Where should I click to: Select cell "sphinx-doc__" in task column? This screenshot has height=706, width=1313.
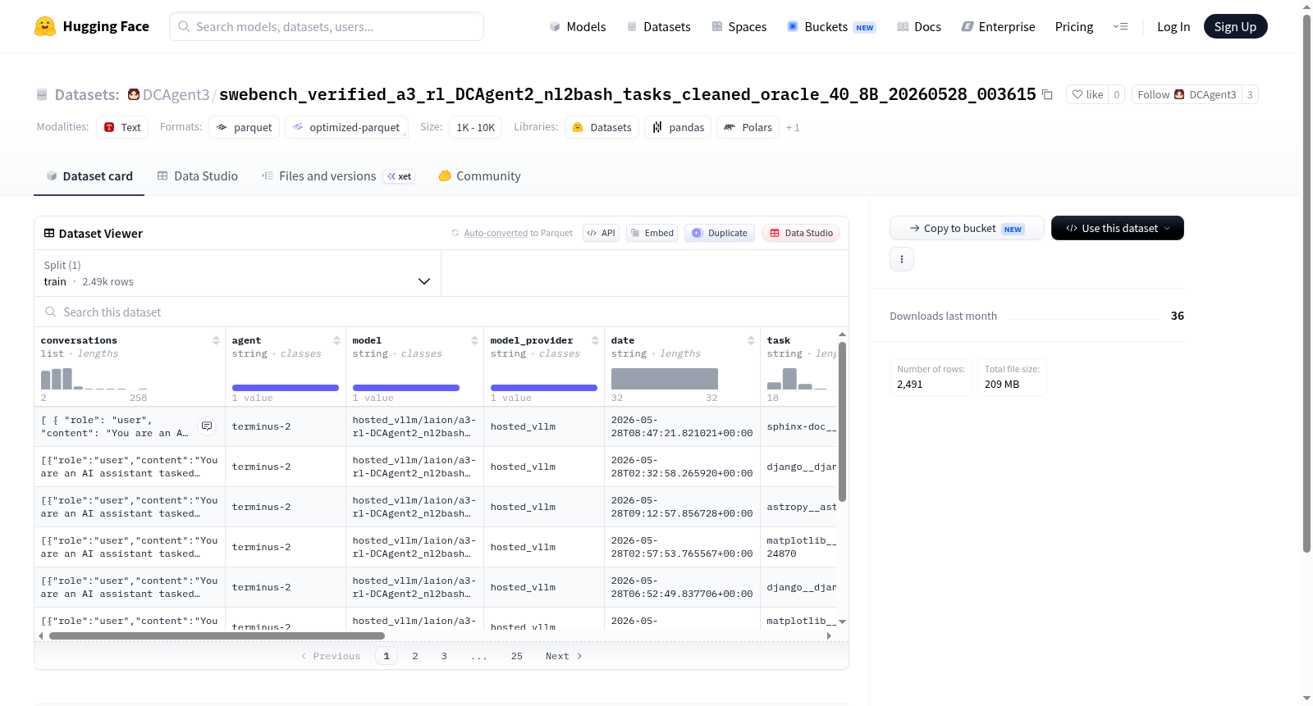(x=802, y=426)
